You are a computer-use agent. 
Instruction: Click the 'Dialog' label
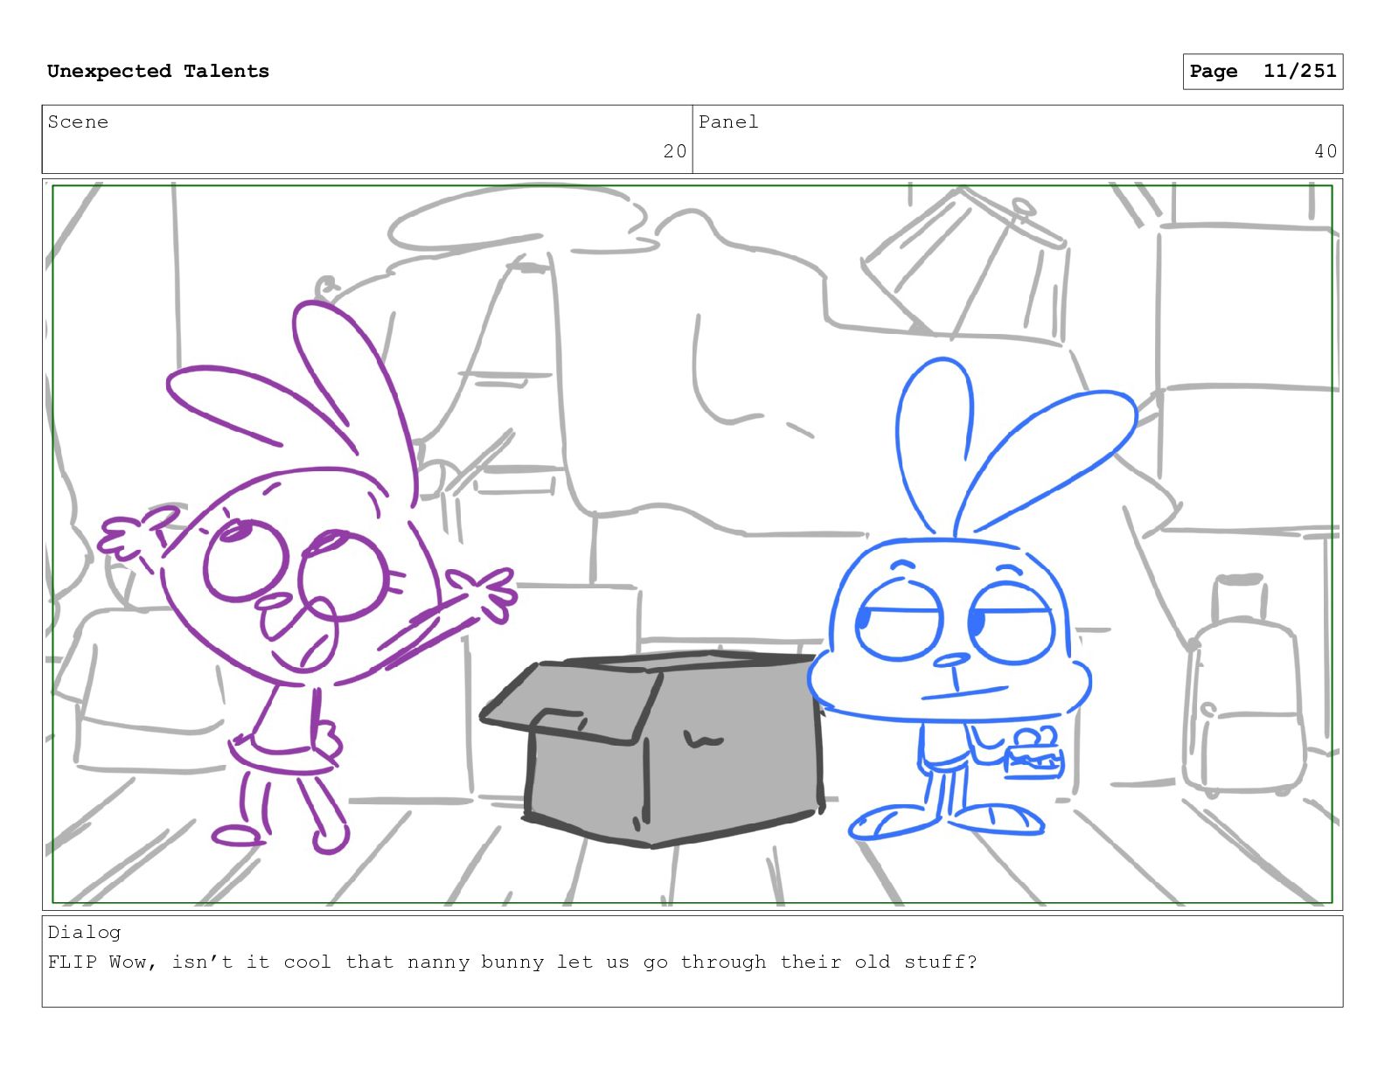84,933
